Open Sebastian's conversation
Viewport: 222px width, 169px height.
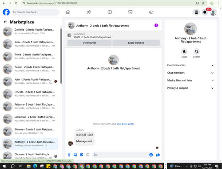coord(30,119)
